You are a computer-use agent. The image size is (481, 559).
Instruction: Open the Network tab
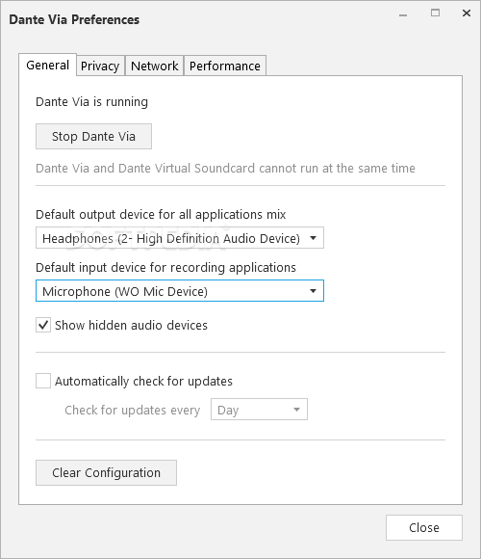pyautogui.click(x=155, y=66)
